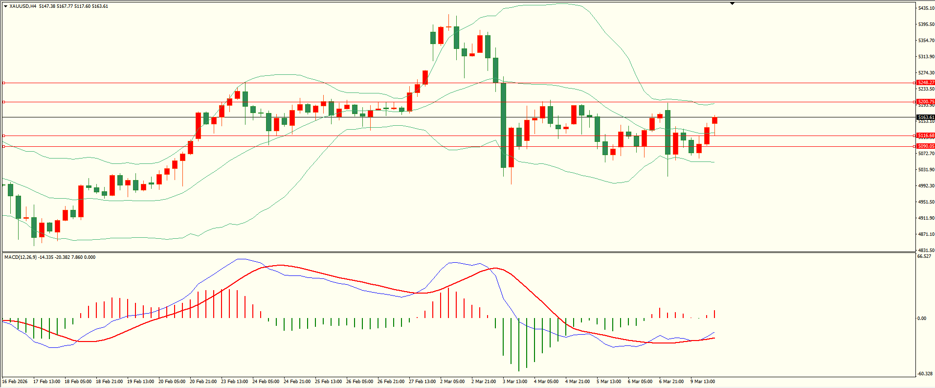Click the red 5116.68 price label
Image resolution: width=935 pixels, height=388 pixels.
tap(926, 136)
